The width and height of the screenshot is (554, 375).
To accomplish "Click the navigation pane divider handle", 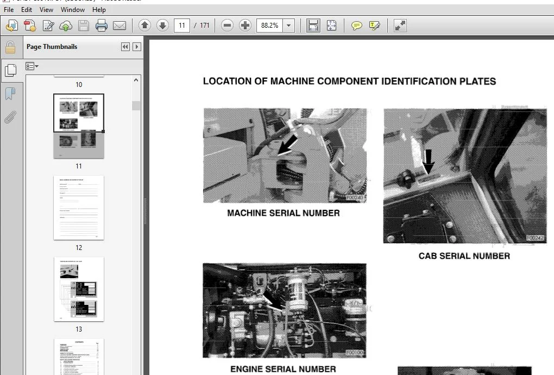I will tap(145, 211).
